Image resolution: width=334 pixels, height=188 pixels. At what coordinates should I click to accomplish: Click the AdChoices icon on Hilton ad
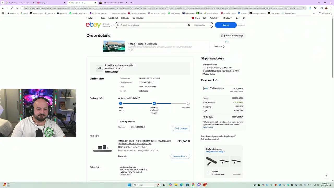[x=226, y=42]
